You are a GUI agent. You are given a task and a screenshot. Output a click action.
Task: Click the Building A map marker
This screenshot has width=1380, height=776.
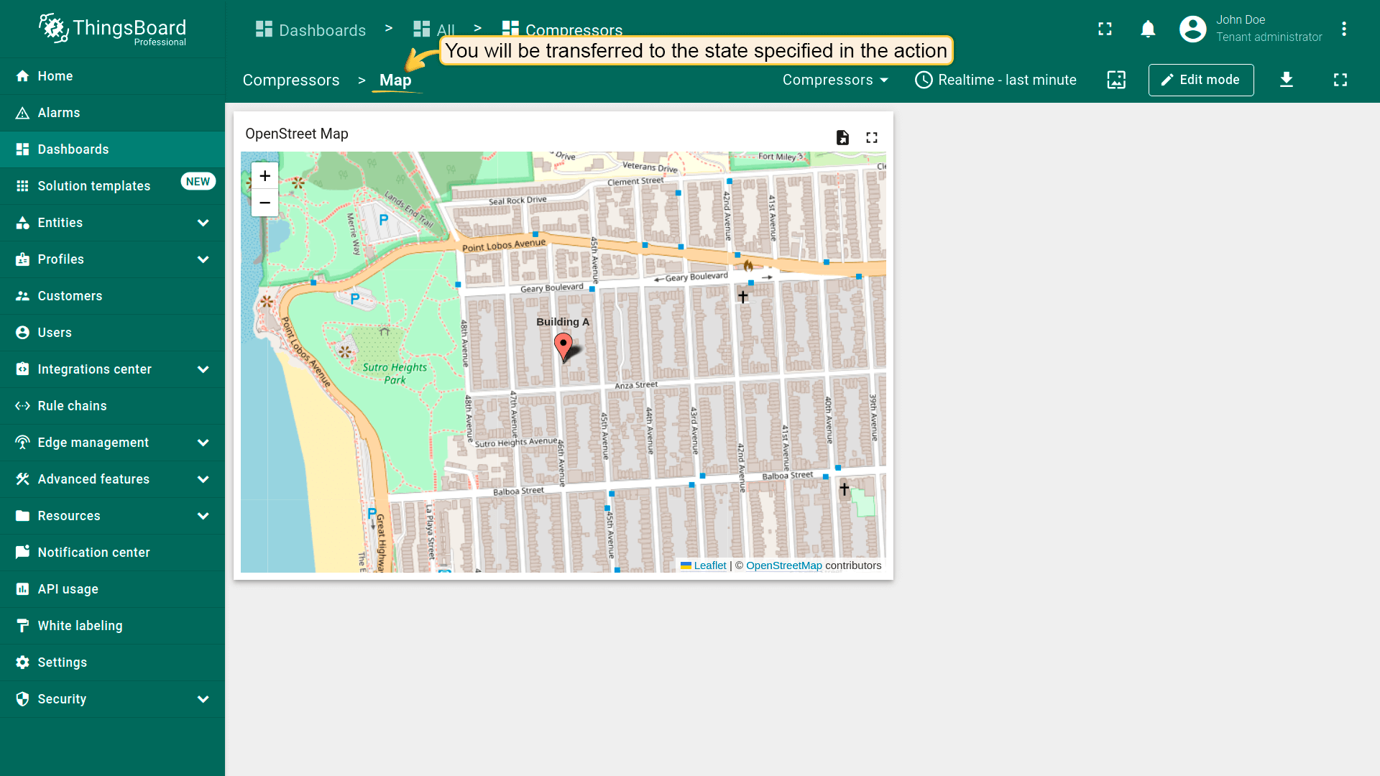pyautogui.click(x=563, y=346)
